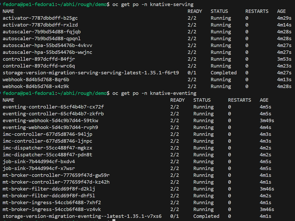Click the prompt before the knative-eventing command
The width and height of the screenshot is (295, 221).
[56, 93]
